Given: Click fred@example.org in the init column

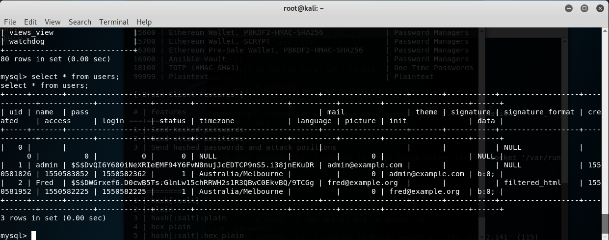Looking at the screenshot, I should [424, 191].
